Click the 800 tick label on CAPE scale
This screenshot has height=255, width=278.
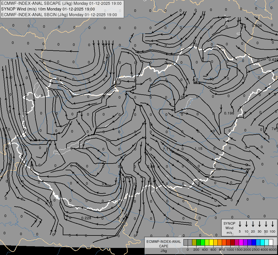click(x=222, y=250)
